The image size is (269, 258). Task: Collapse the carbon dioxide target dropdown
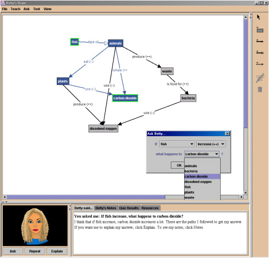click(216, 154)
